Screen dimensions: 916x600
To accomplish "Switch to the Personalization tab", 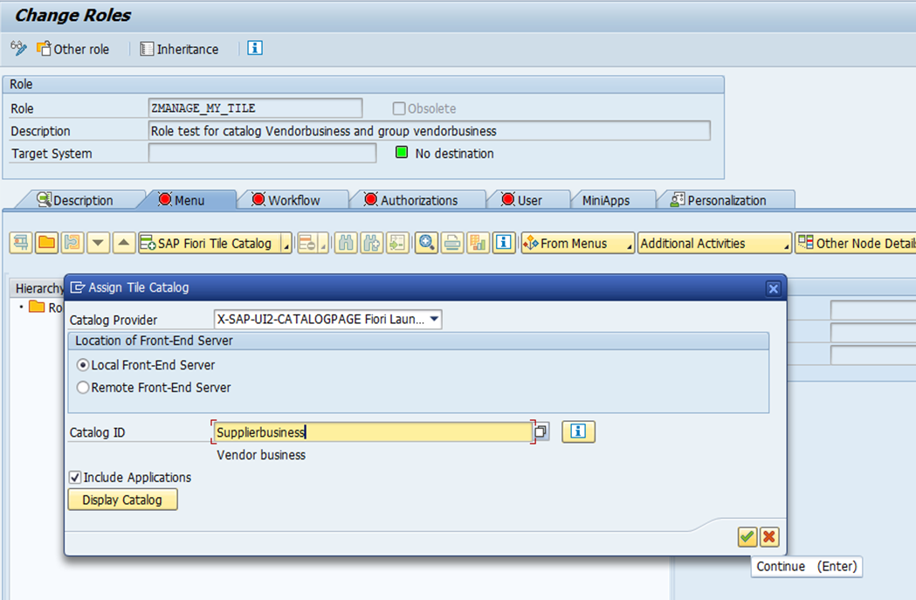I will [727, 199].
